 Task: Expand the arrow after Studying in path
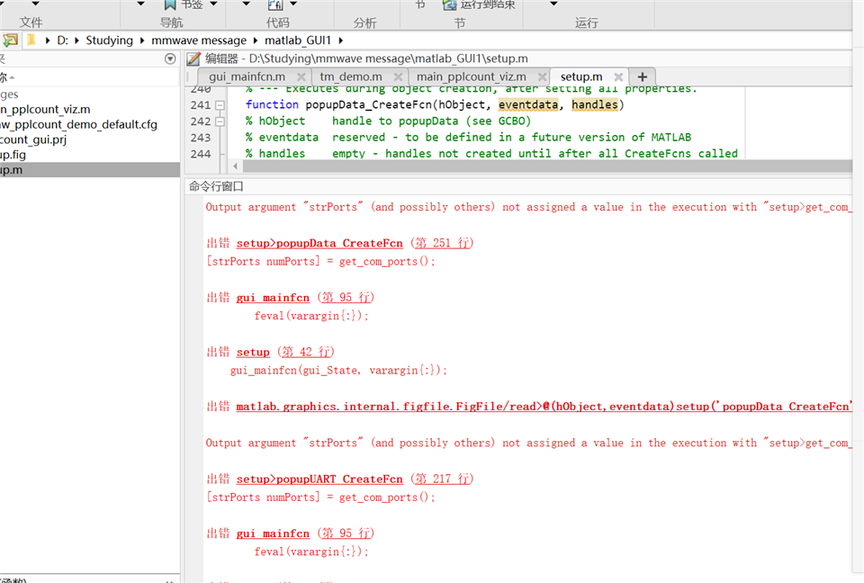(142, 40)
